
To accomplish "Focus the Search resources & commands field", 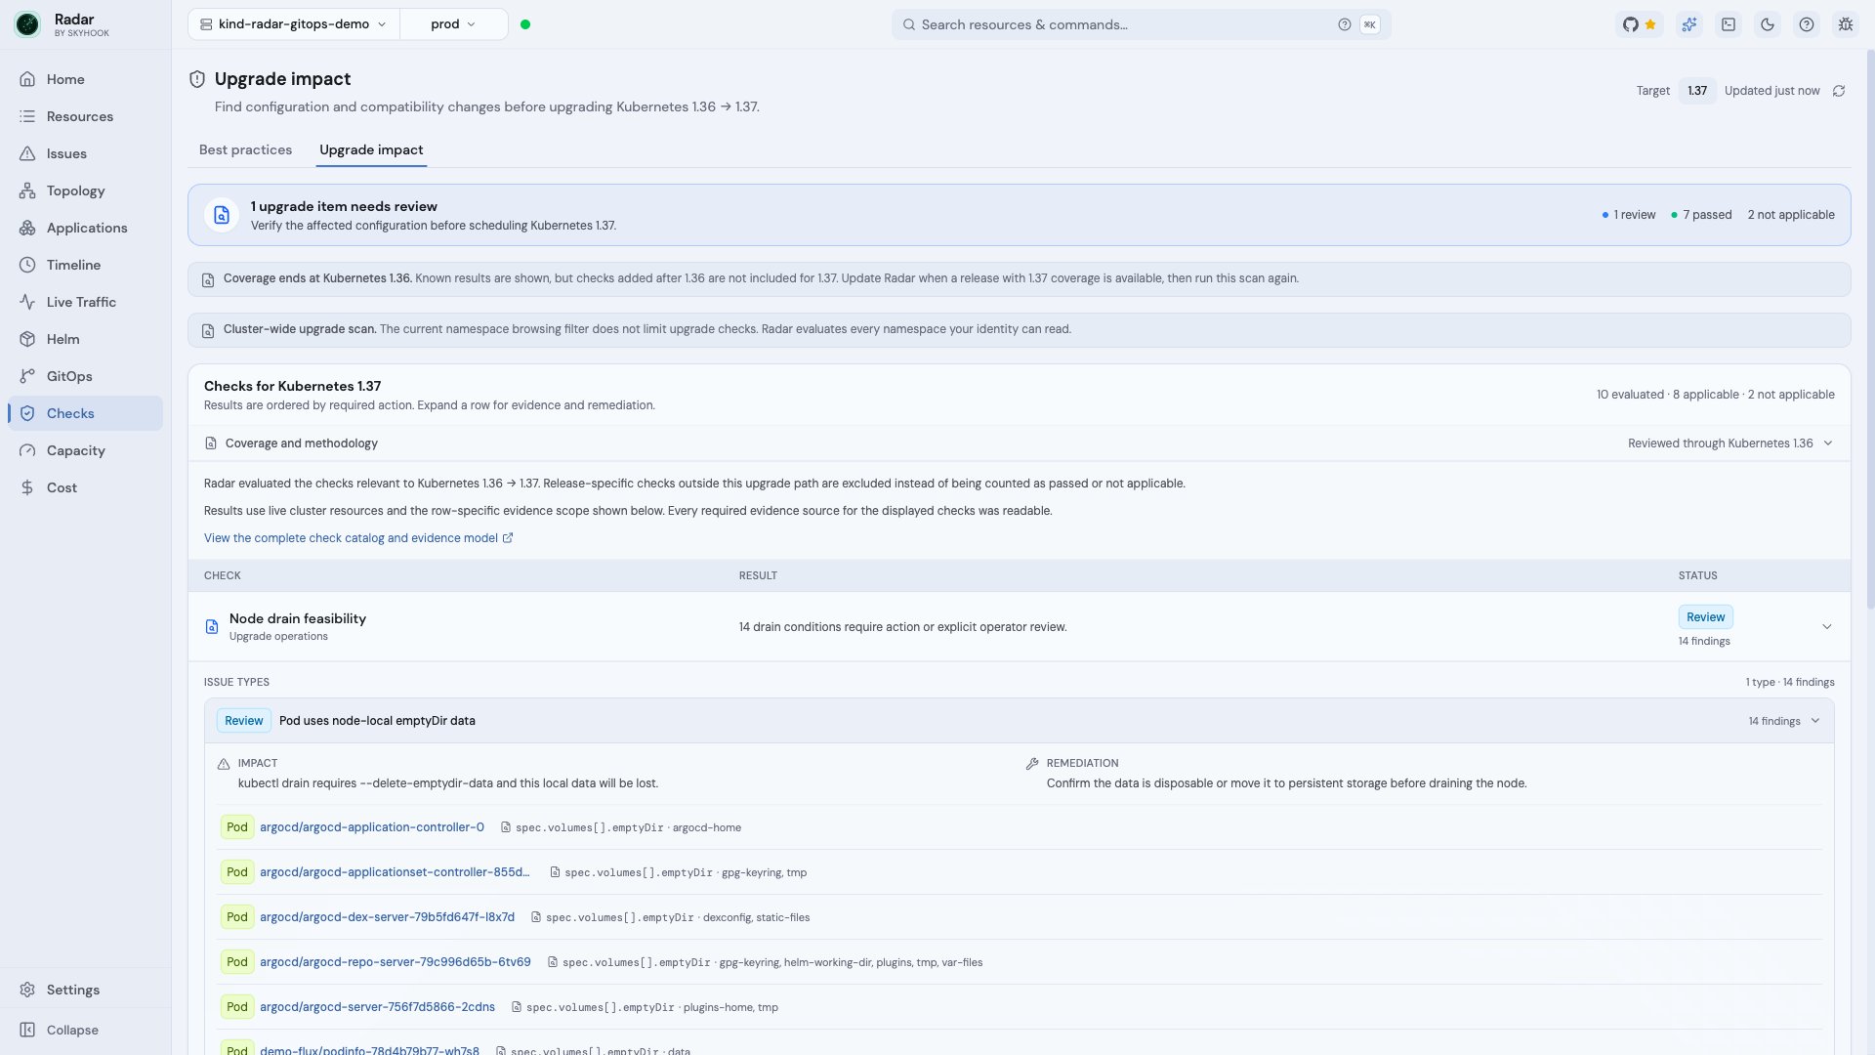I will 1141,24.
